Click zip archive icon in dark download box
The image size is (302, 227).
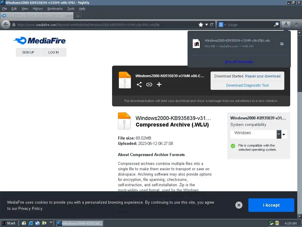[x=125, y=80]
